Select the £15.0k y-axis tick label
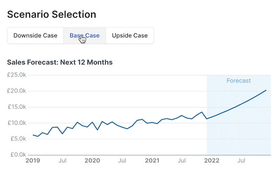The height and width of the screenshot is (181, 280). click(16, 107)
